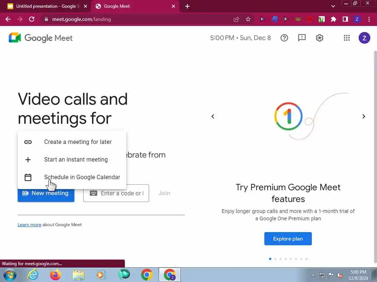Click the Enter a code field
The image size is (377, 282).
pyautogui.click(x=116, y=193)
